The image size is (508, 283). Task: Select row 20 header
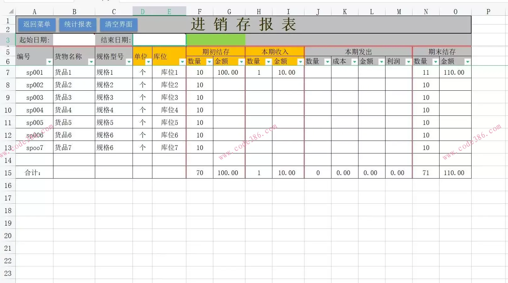(x=8, y=236)
